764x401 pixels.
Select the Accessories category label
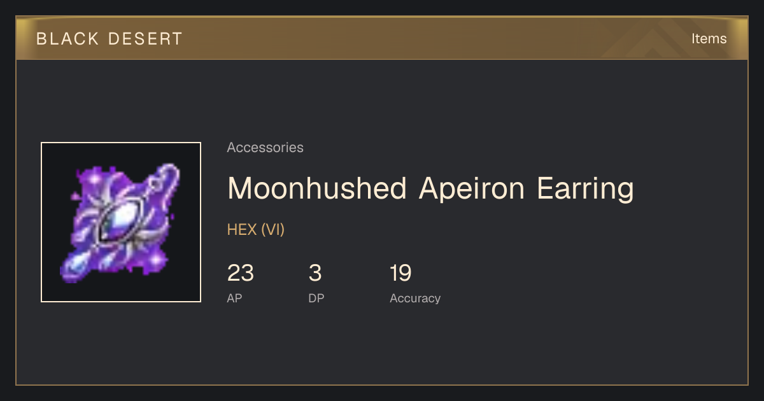tap(265, 148)
